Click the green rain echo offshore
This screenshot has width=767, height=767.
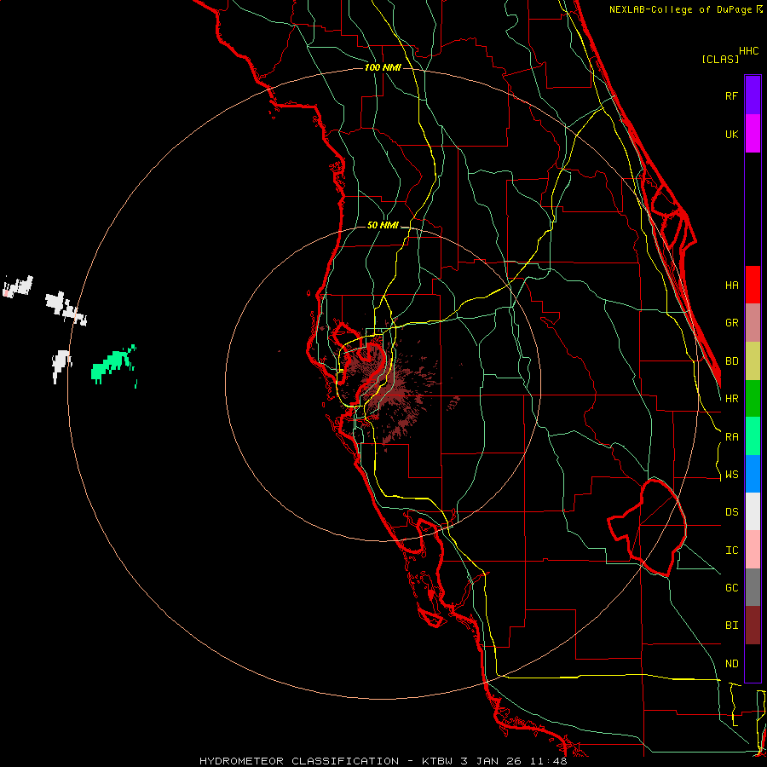(112, 365)
